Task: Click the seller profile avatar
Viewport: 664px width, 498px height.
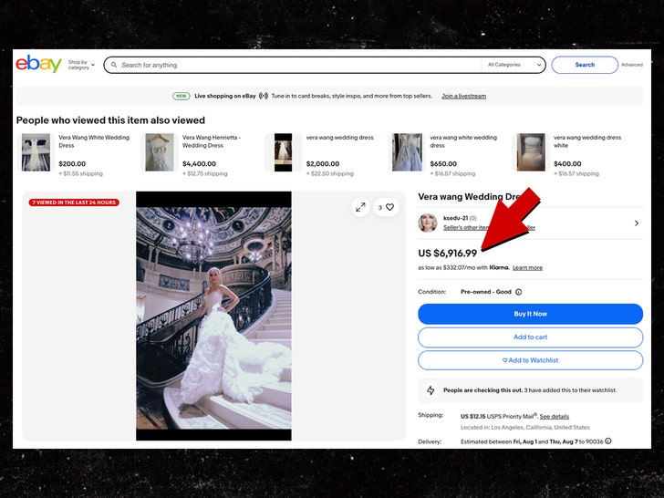Action: tap(428, 223)
